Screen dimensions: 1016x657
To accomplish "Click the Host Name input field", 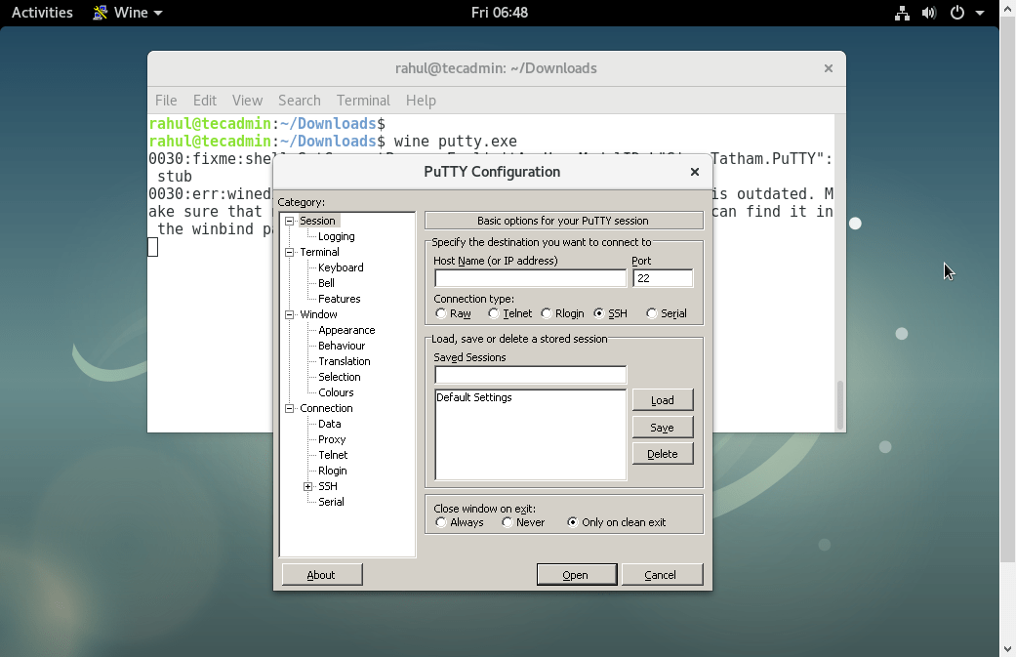I will [530, 277].
